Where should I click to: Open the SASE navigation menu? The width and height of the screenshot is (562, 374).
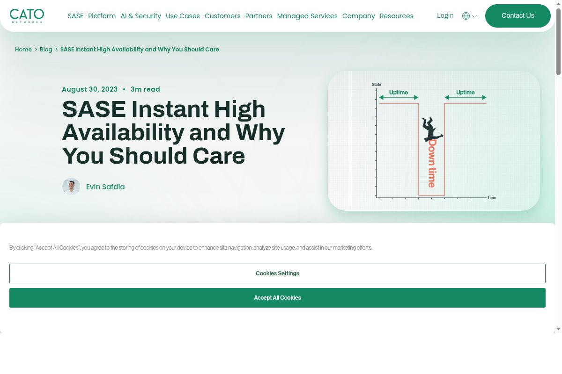[75, 16]
